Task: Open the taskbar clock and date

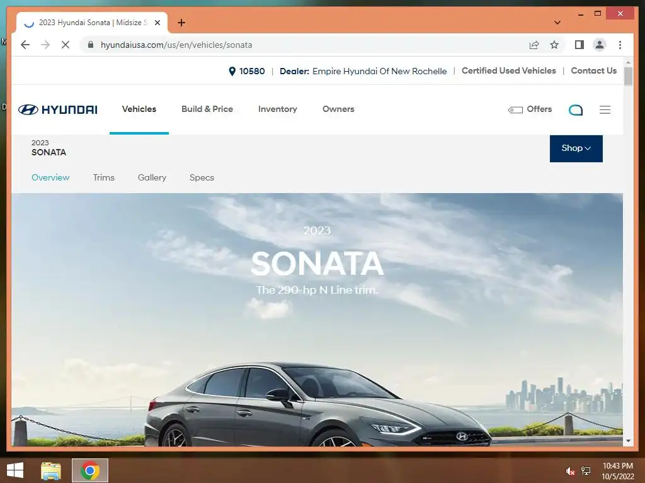Action: click(618, 471)
